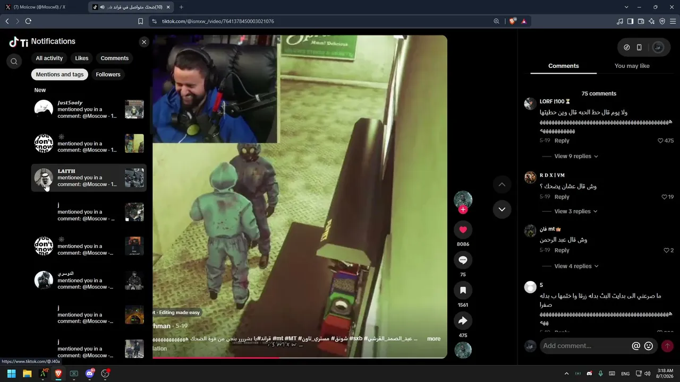Bookmark the video to favorites
Viewport: 680px width, 382px height.
tap(463, 290)
